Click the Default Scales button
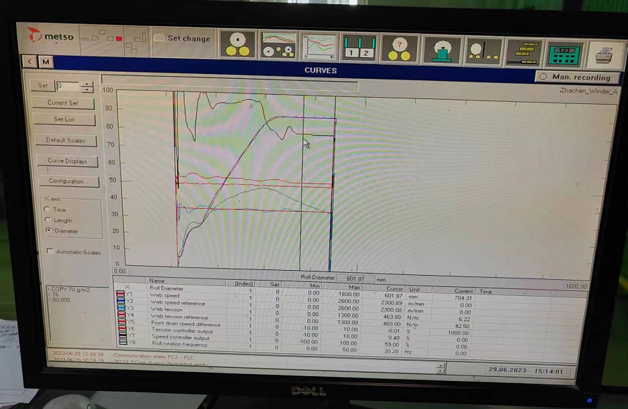The height and width of the screenshot is (409, 628). 66,140
